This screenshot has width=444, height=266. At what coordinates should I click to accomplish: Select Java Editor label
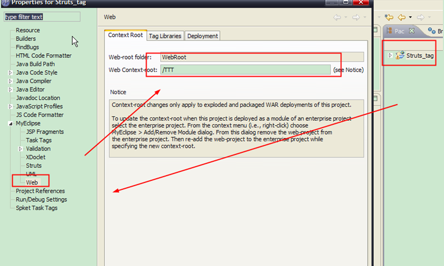[30, 89]
